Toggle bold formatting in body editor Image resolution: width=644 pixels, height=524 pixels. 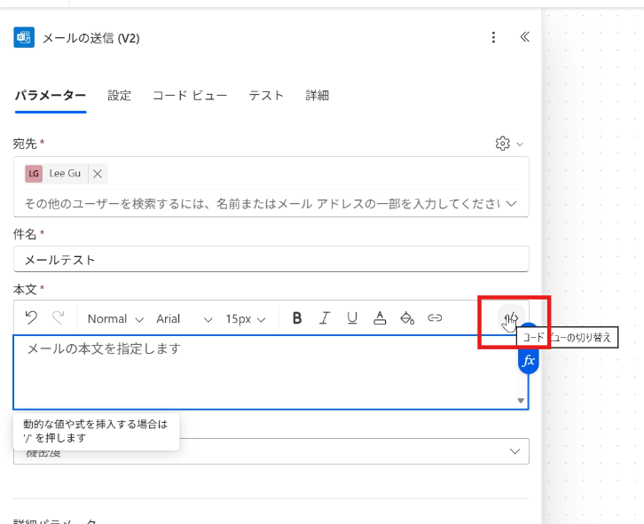click(x=297, y=318)
